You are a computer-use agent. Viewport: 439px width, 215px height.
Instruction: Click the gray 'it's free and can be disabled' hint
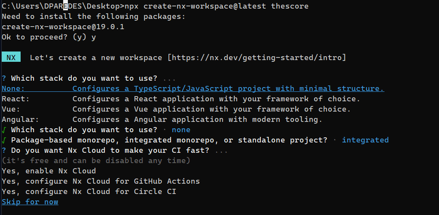pos(96,160)
